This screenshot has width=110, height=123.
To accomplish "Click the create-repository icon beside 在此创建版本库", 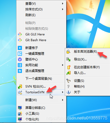I will 69,67.
